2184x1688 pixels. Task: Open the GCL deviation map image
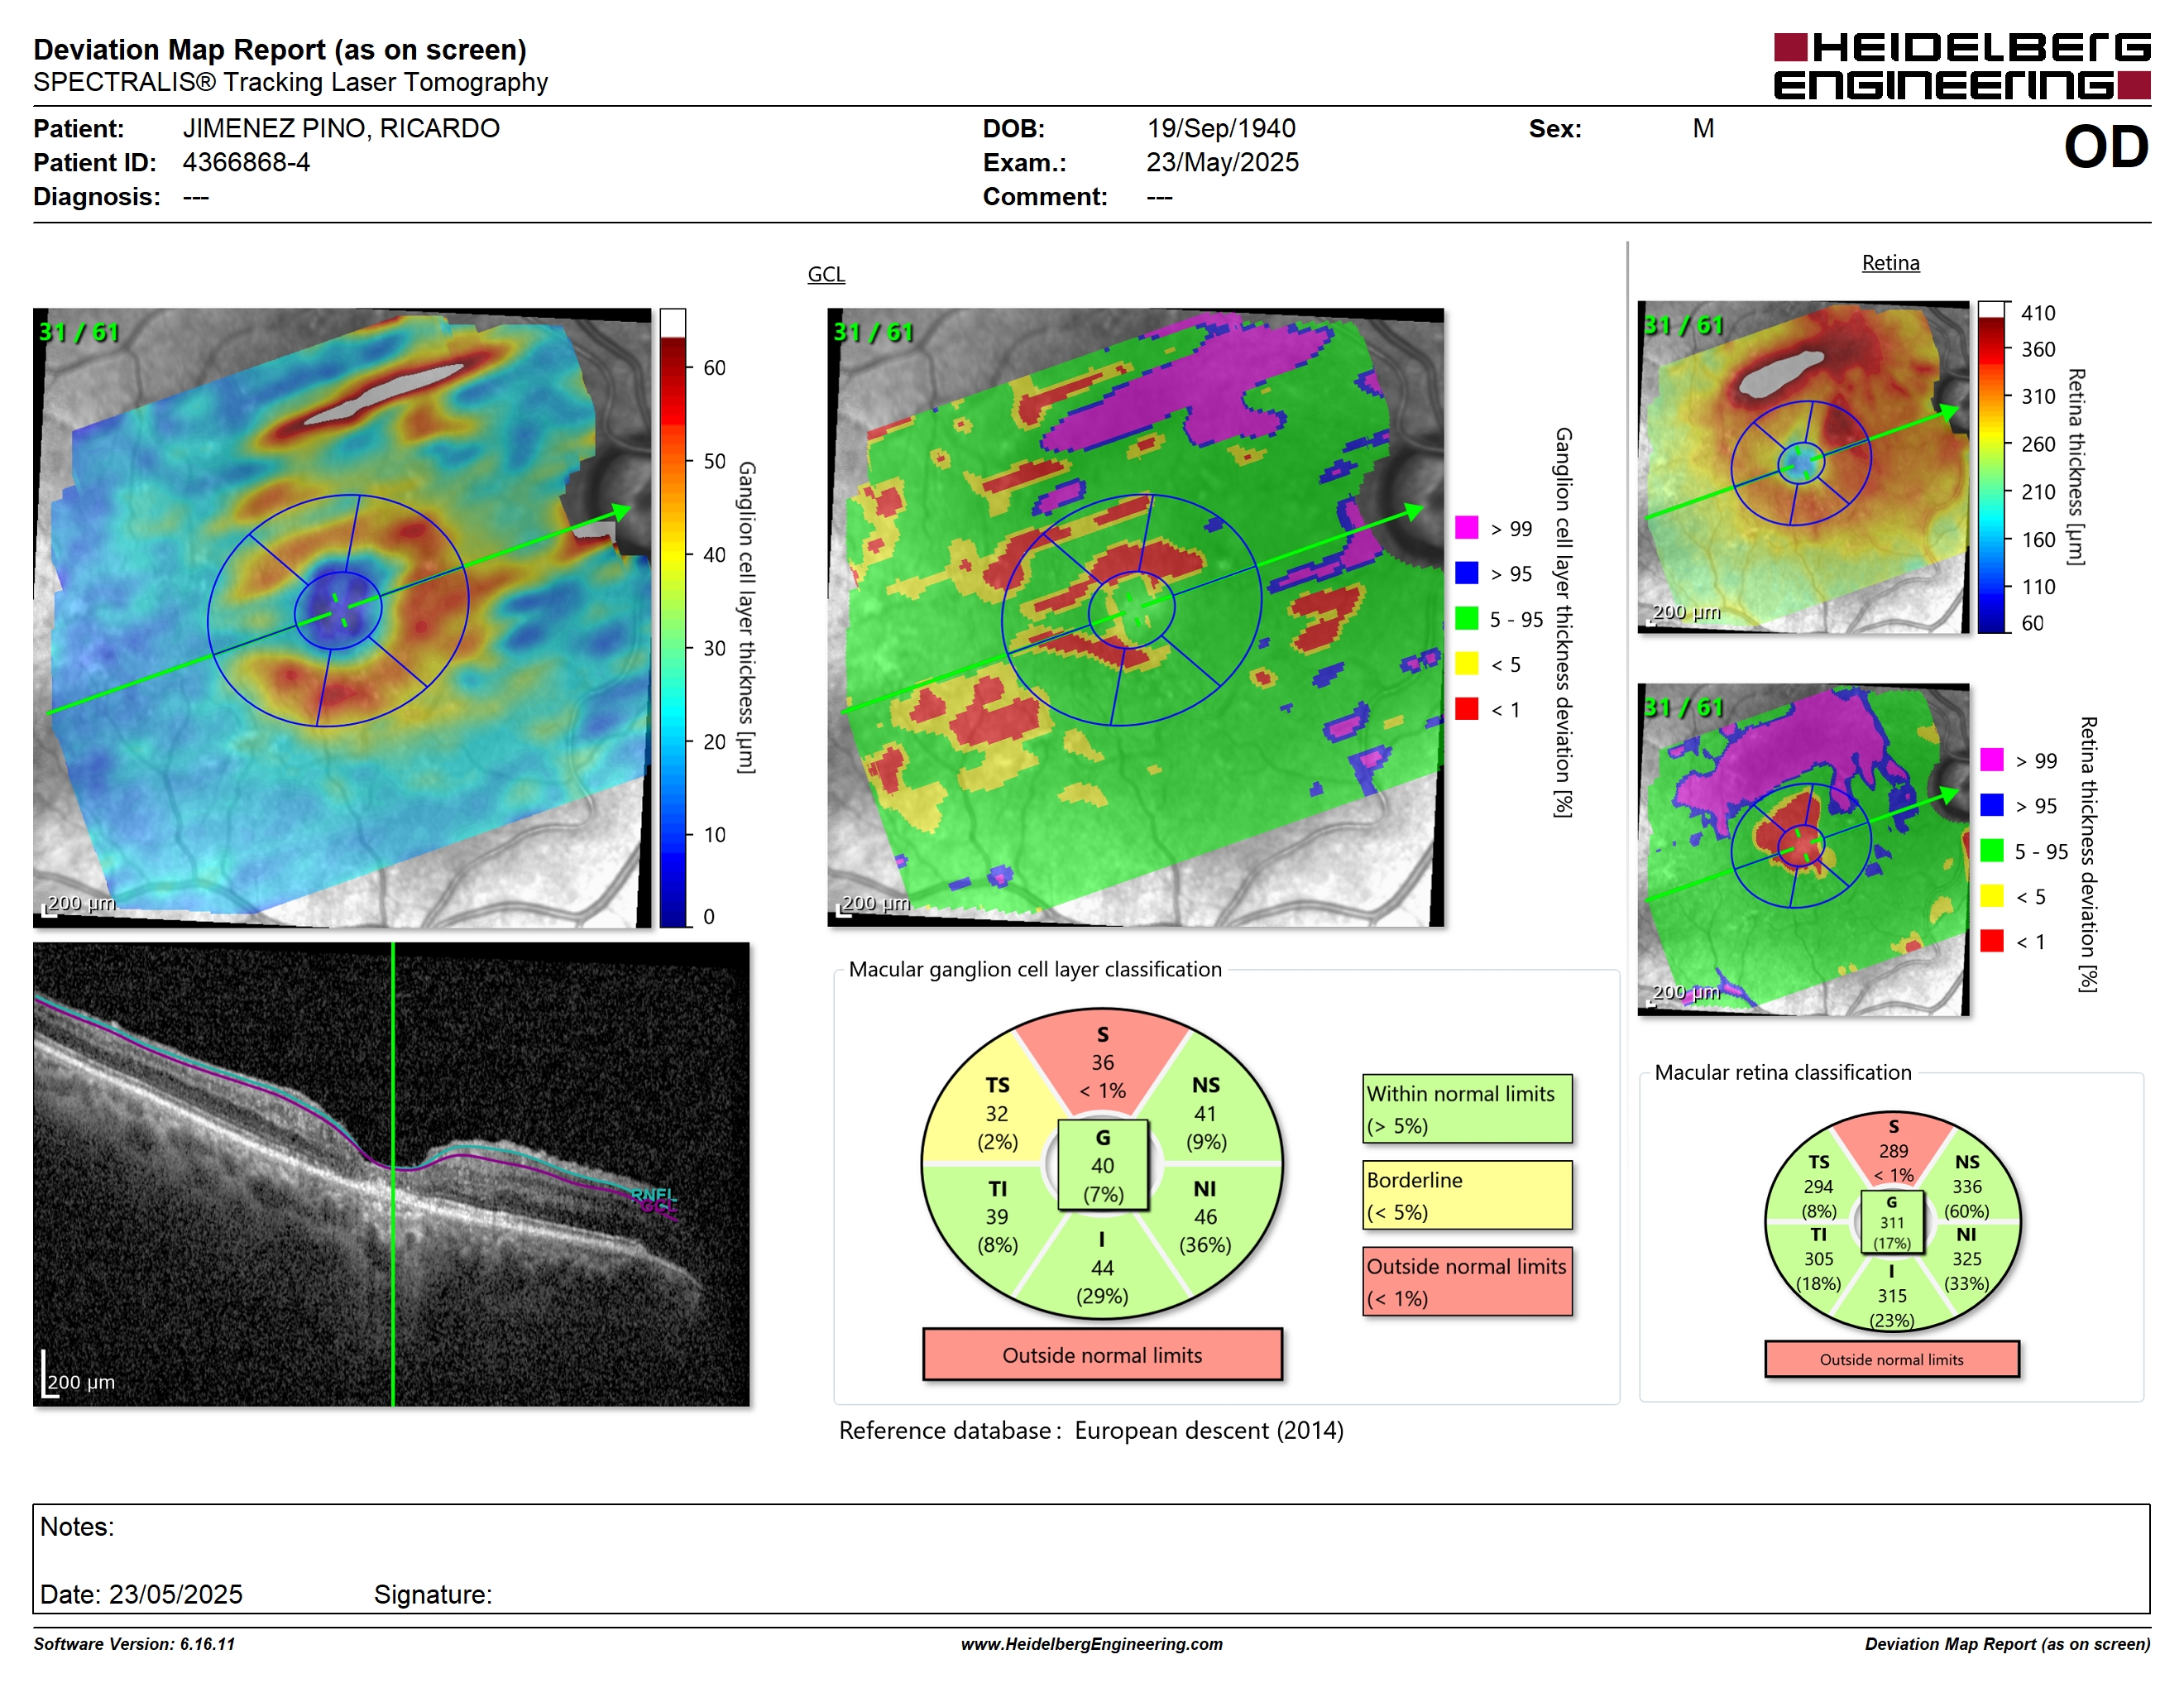coord(1135,618)
